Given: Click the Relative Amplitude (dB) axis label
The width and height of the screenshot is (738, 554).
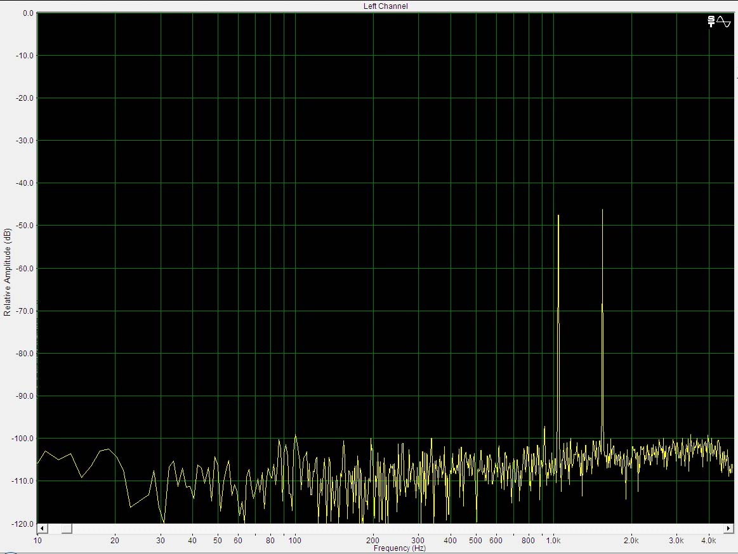Looking at the screenshot, I should coord(8,272).
